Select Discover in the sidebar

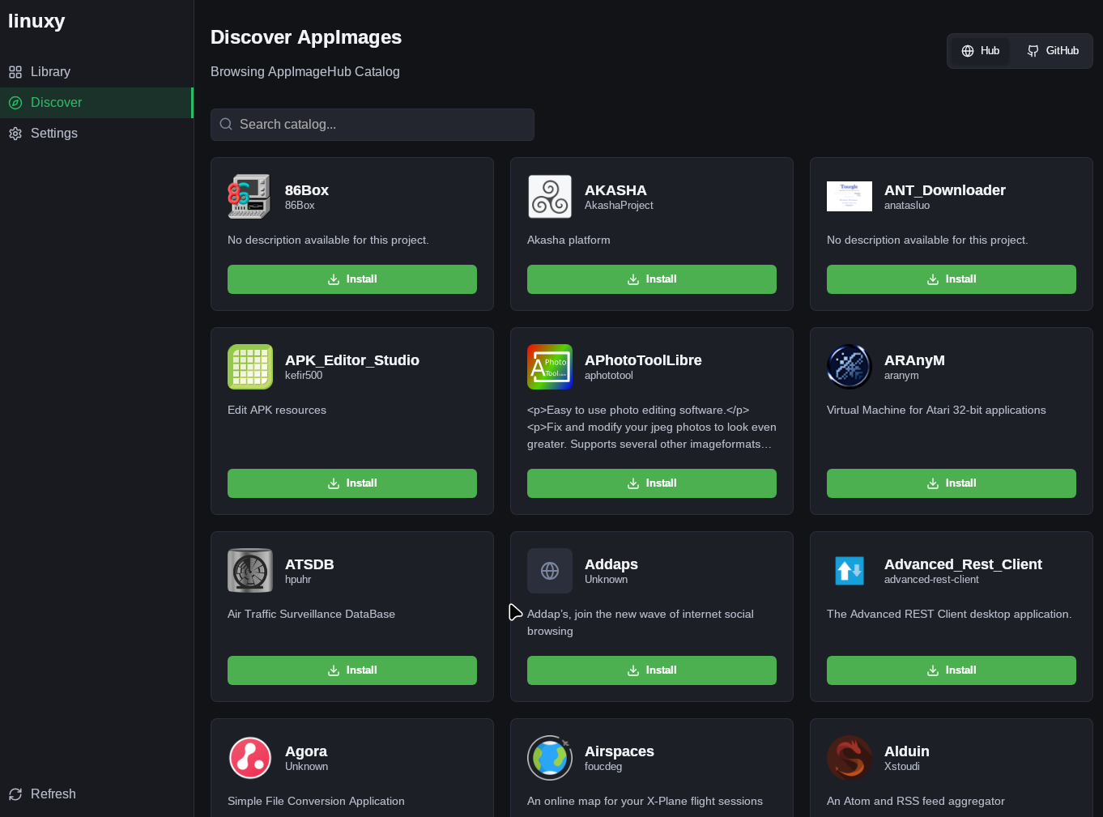click(x=96, y=103)
